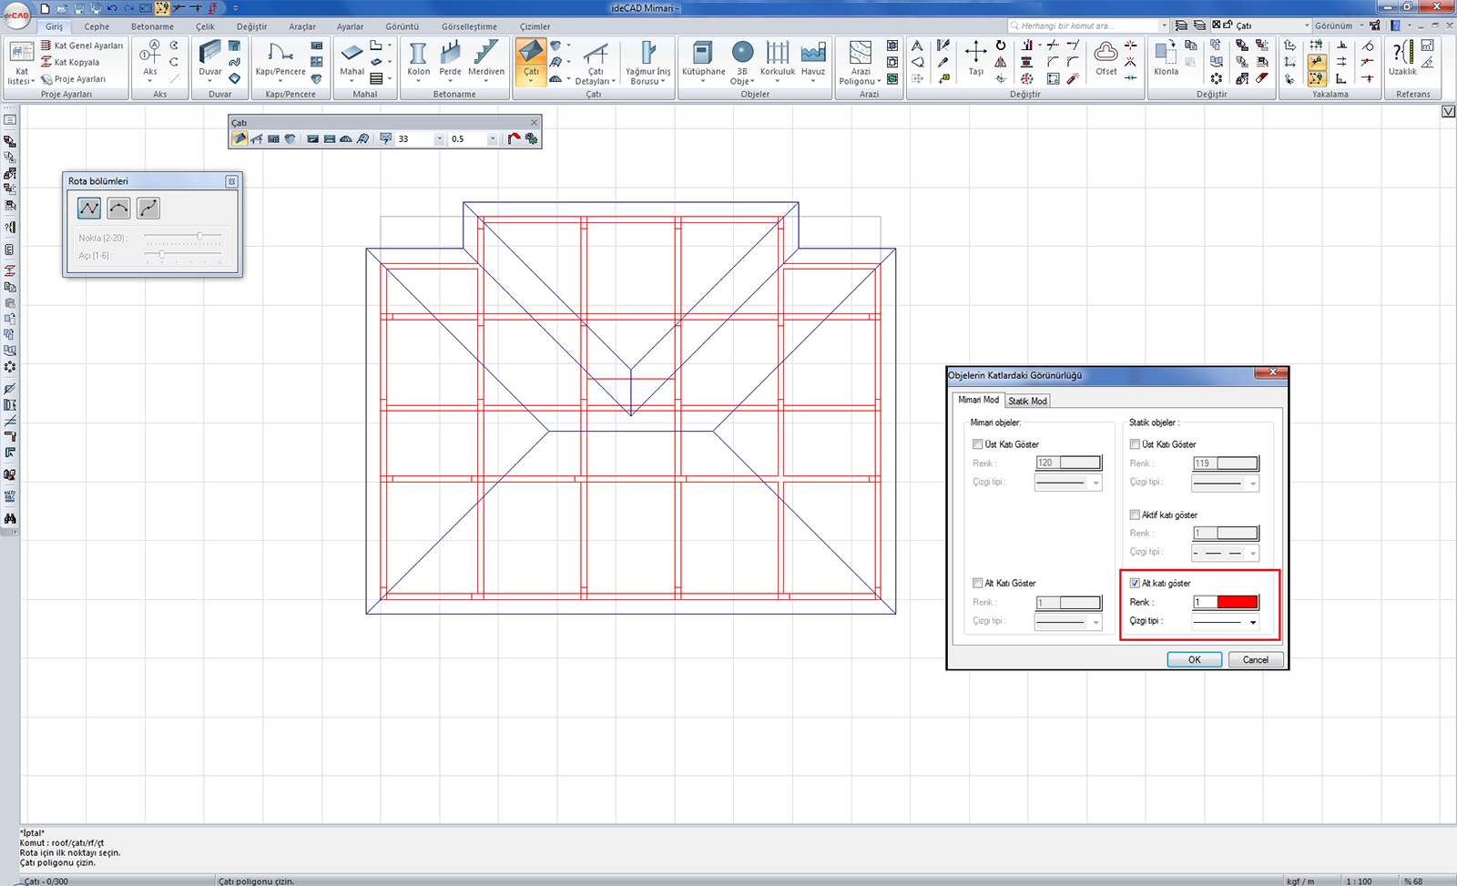Open the Betonarme ribbon tab
This screenshot has height=886, width=1457.
point(152,26)
